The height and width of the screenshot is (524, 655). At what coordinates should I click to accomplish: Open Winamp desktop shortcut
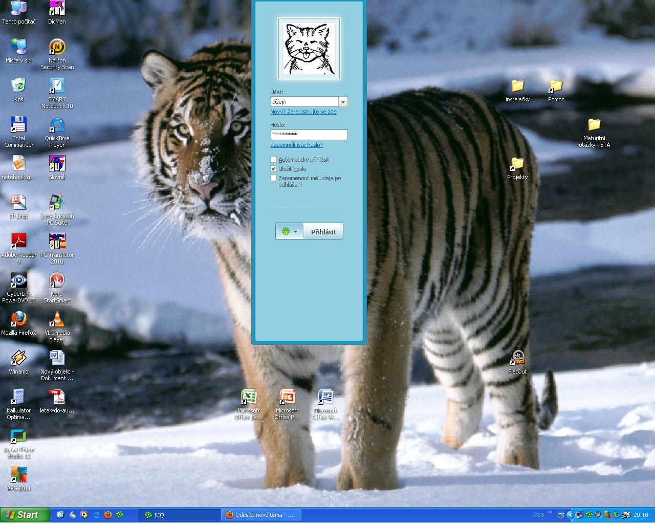[x=18, y=359]
